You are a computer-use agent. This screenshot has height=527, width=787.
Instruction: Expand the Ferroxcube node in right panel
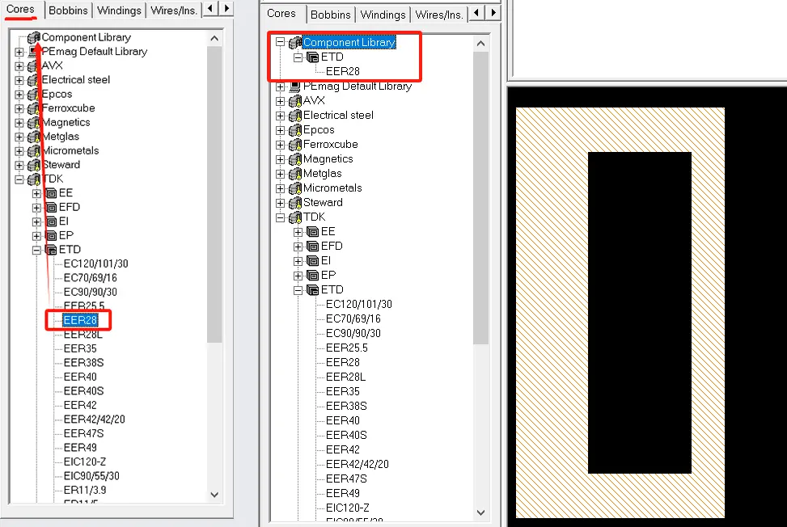pyautogui.click(x=281, y=145)
